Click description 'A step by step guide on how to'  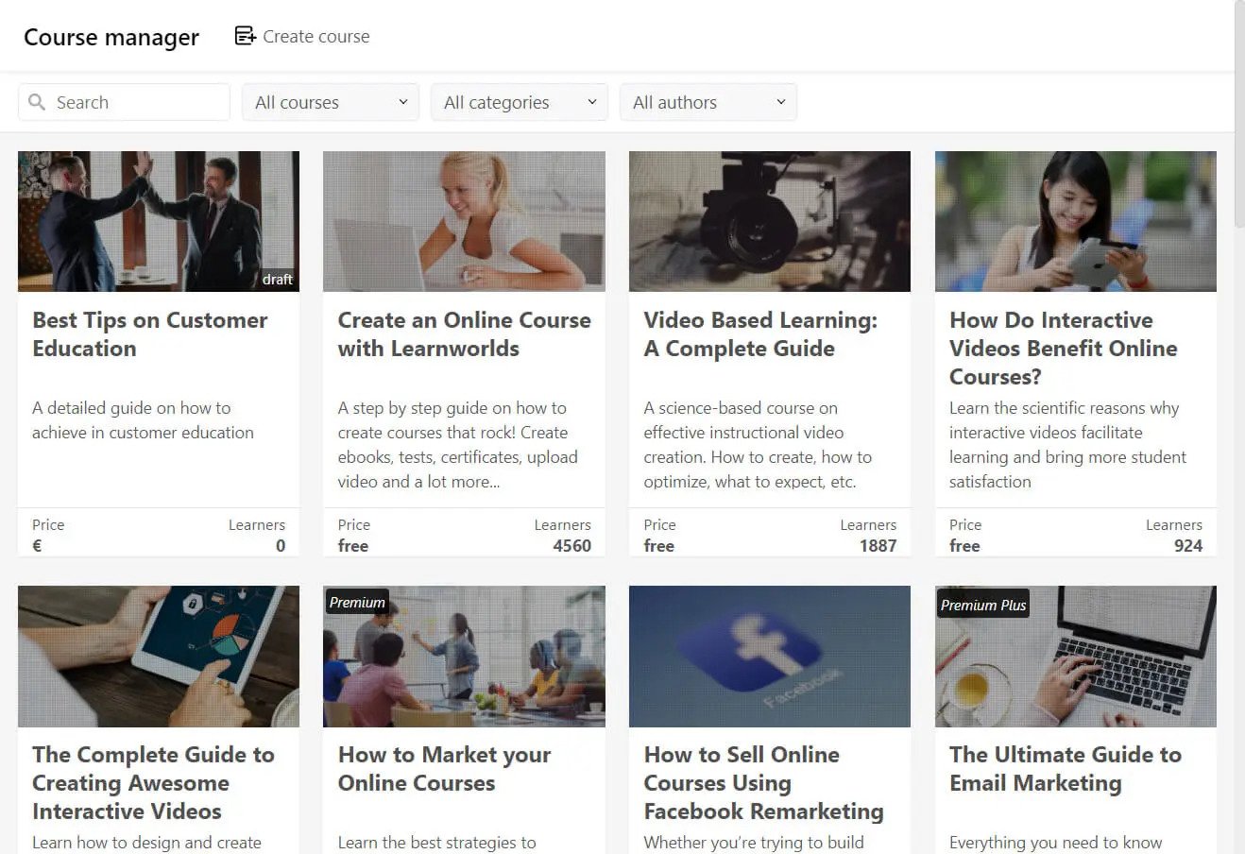tap(458, 445)
